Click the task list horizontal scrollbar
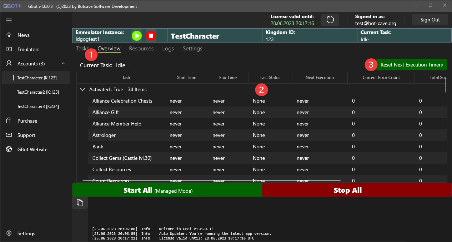Viewport: 452px width, 242px height. click(211, 181)
